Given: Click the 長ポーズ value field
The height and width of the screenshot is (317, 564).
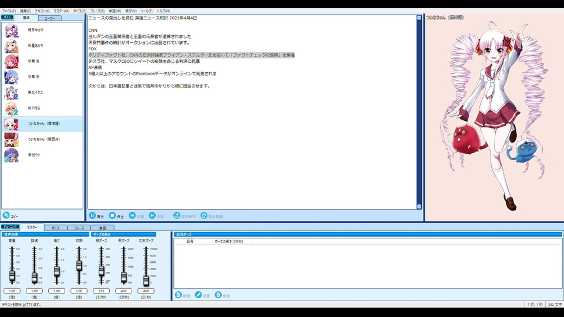Looking at the screenshot, I should [x=123, y=291].
